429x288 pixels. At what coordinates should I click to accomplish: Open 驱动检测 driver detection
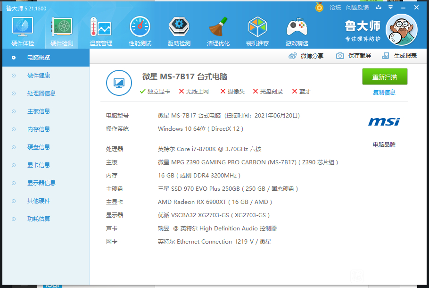[179, 32]
